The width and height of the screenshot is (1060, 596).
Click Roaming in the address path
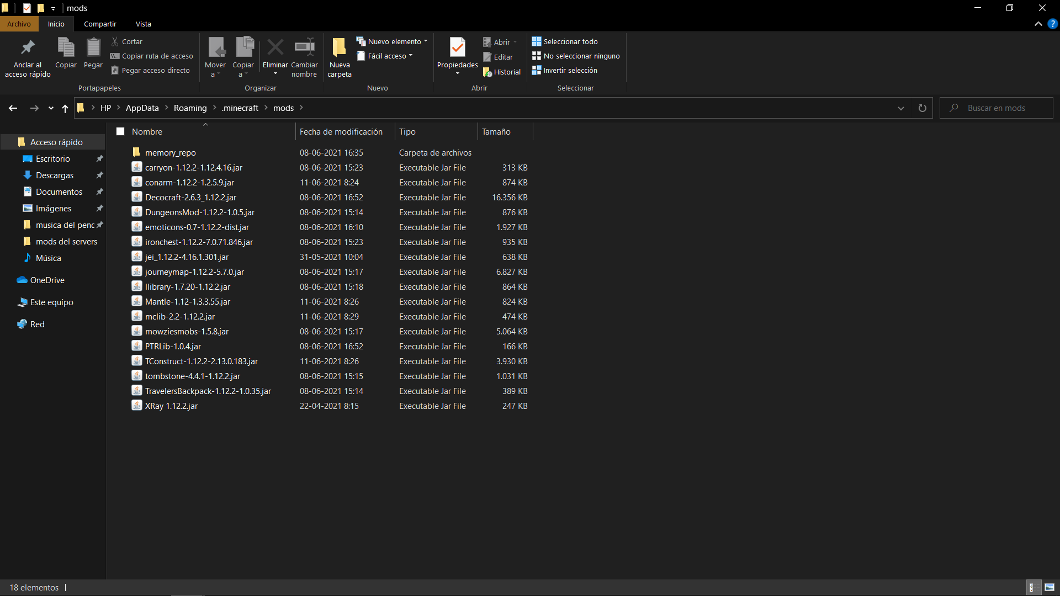pos(190,108)
